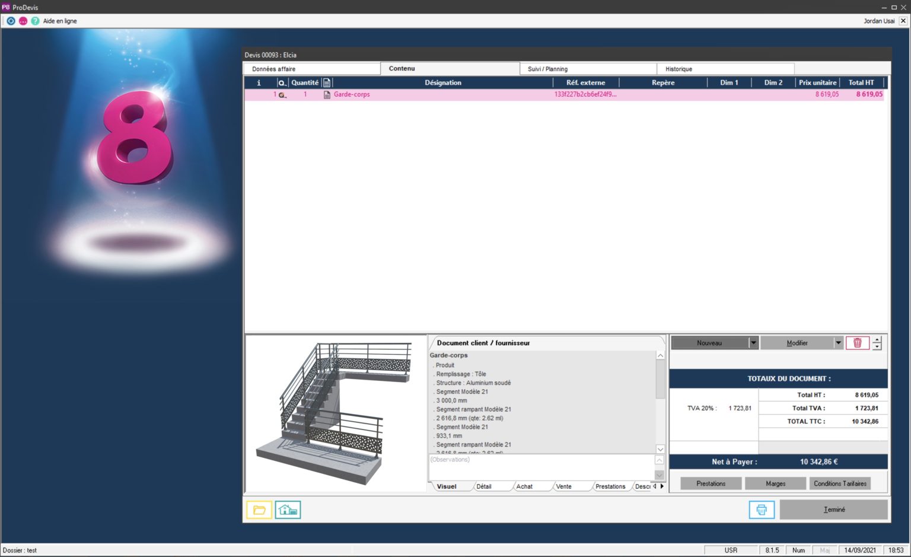Expand the Modifier dropdown arrow
This screenshot has width=911, height=557.
pyautogui.click(x=838, y=343)
